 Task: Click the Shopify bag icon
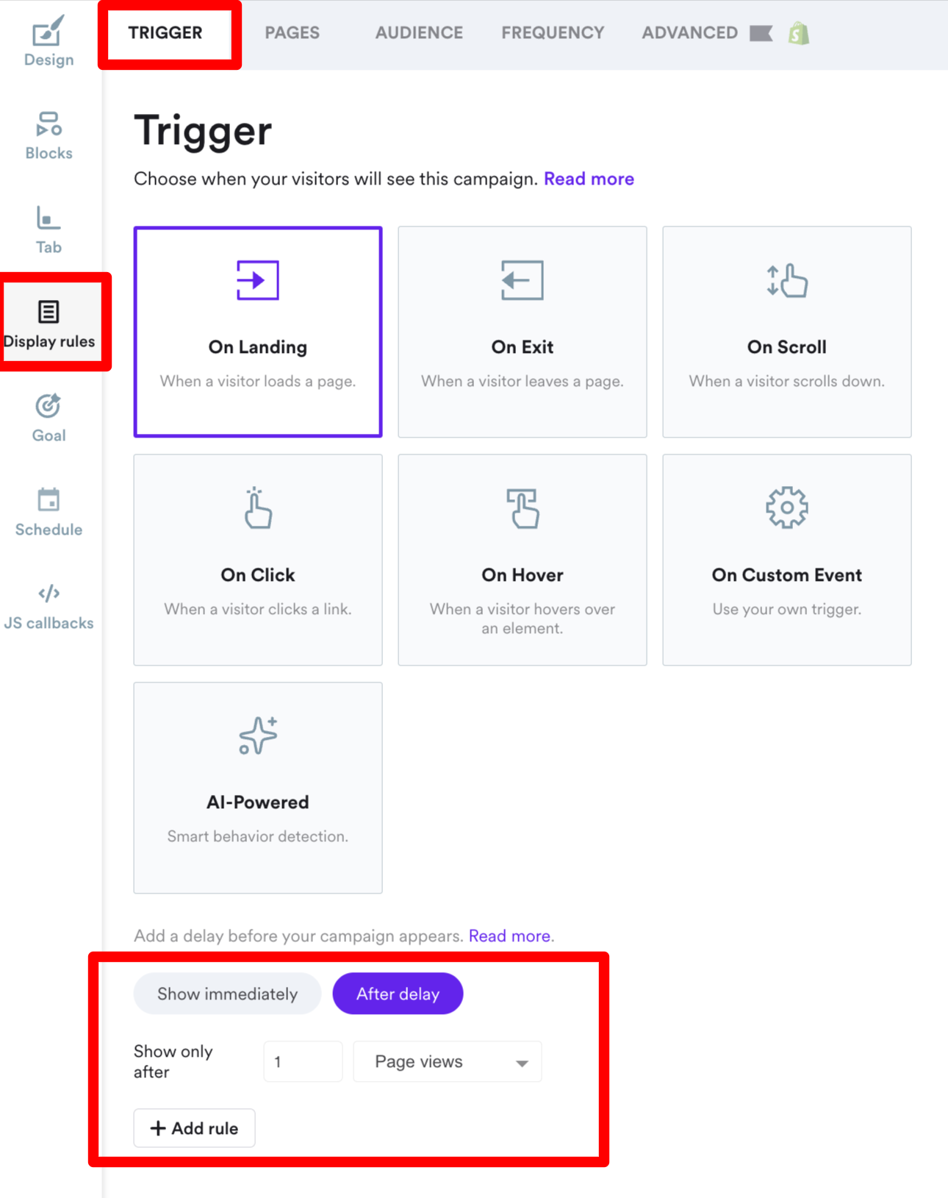point(799,34)
